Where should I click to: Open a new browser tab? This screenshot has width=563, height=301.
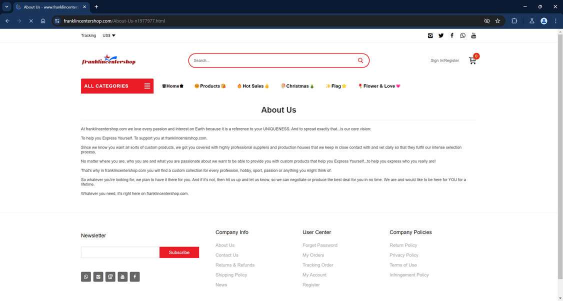pyautogui.click(x=96, y=7)
